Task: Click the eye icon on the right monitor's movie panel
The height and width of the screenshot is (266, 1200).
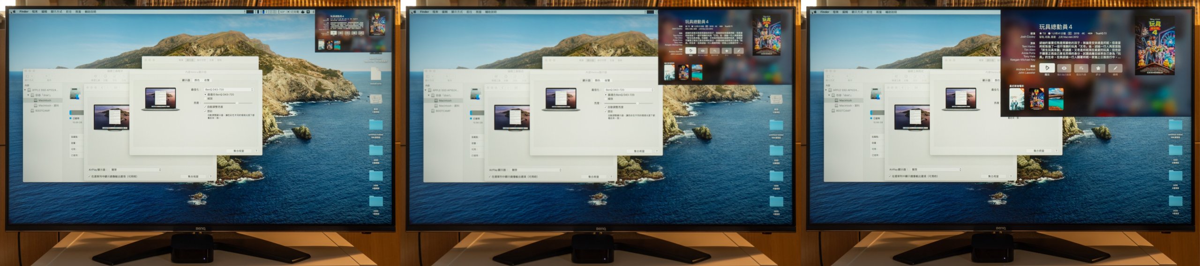Action: (x=1064, y=68)
